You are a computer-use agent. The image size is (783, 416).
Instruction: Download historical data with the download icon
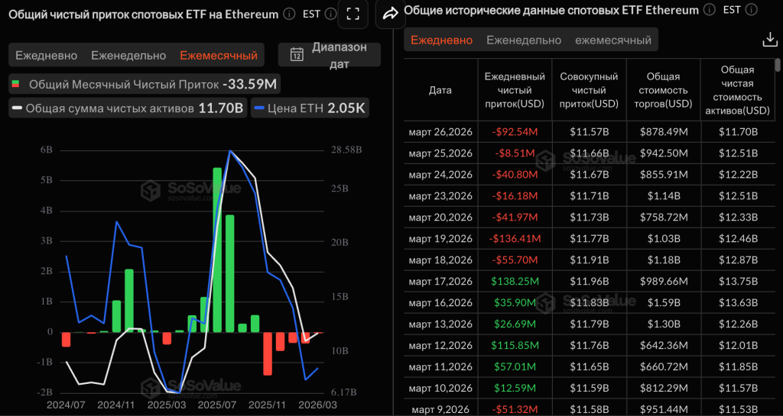tap(770, 40)
